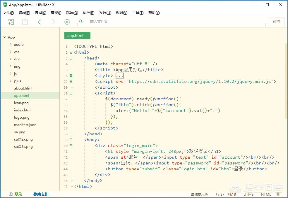Click the App应用打包 title text on line 5
The height and width of the screenshot is (198, 288).
pyautogui.click(x=129, y=70)
